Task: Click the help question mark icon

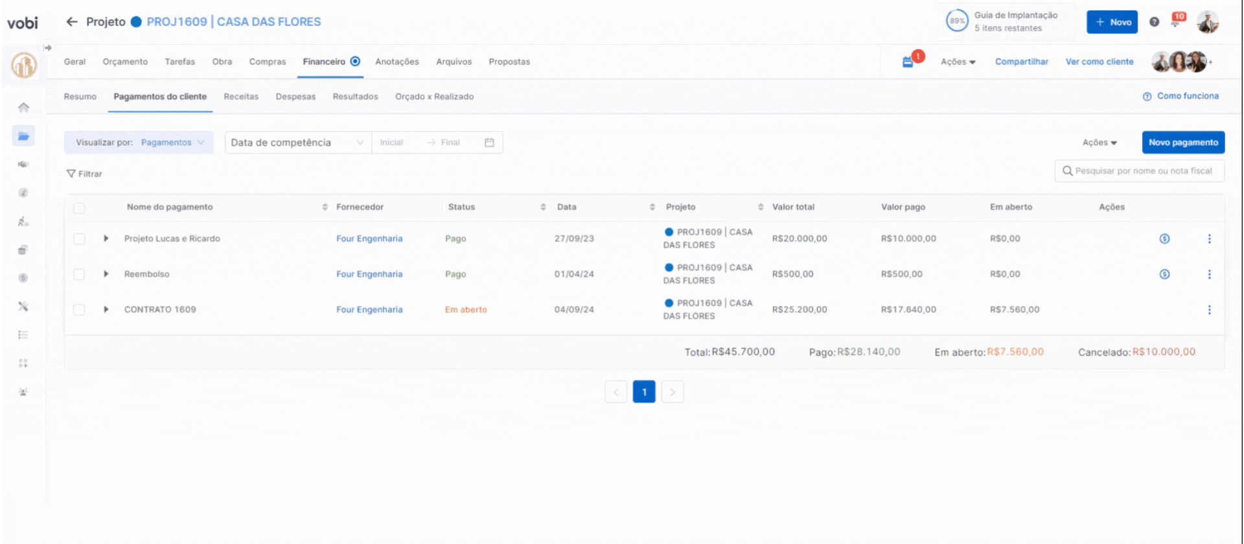Action: [1154, 22]
